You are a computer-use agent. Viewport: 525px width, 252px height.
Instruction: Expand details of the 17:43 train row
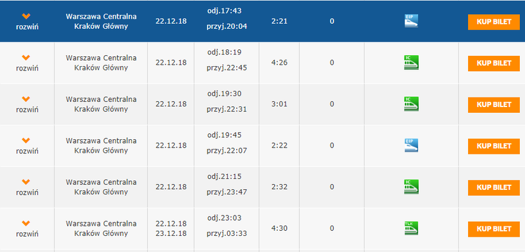coord(27,21)
